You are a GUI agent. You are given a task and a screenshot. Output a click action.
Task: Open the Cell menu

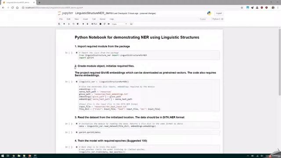click(x=94, y=19)
